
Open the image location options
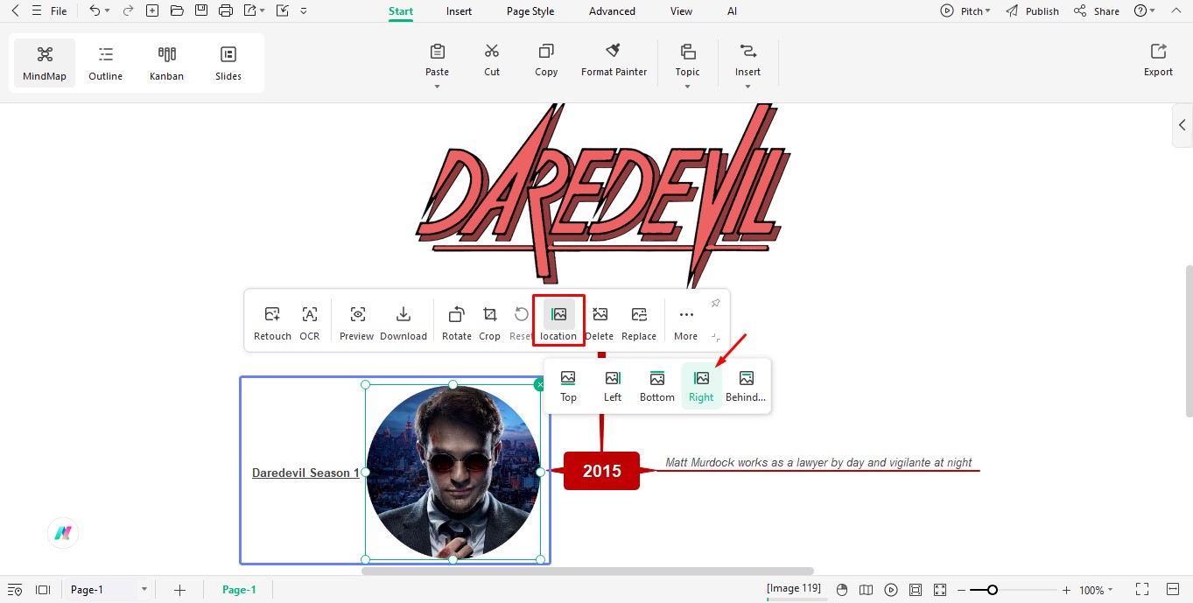click(x=558, y=322)
